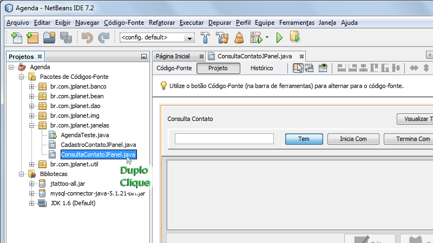Click the Termina Com button

(x=409, y=139)
